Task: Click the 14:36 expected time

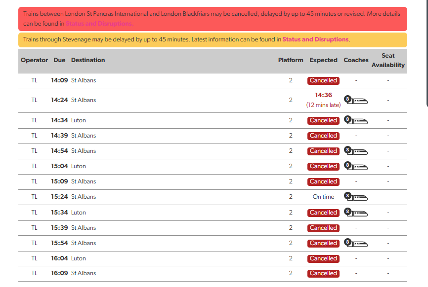Action: (323, 95)
